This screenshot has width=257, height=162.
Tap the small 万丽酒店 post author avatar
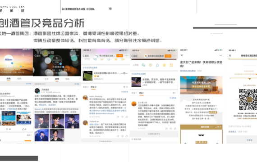tap(37, 90)
